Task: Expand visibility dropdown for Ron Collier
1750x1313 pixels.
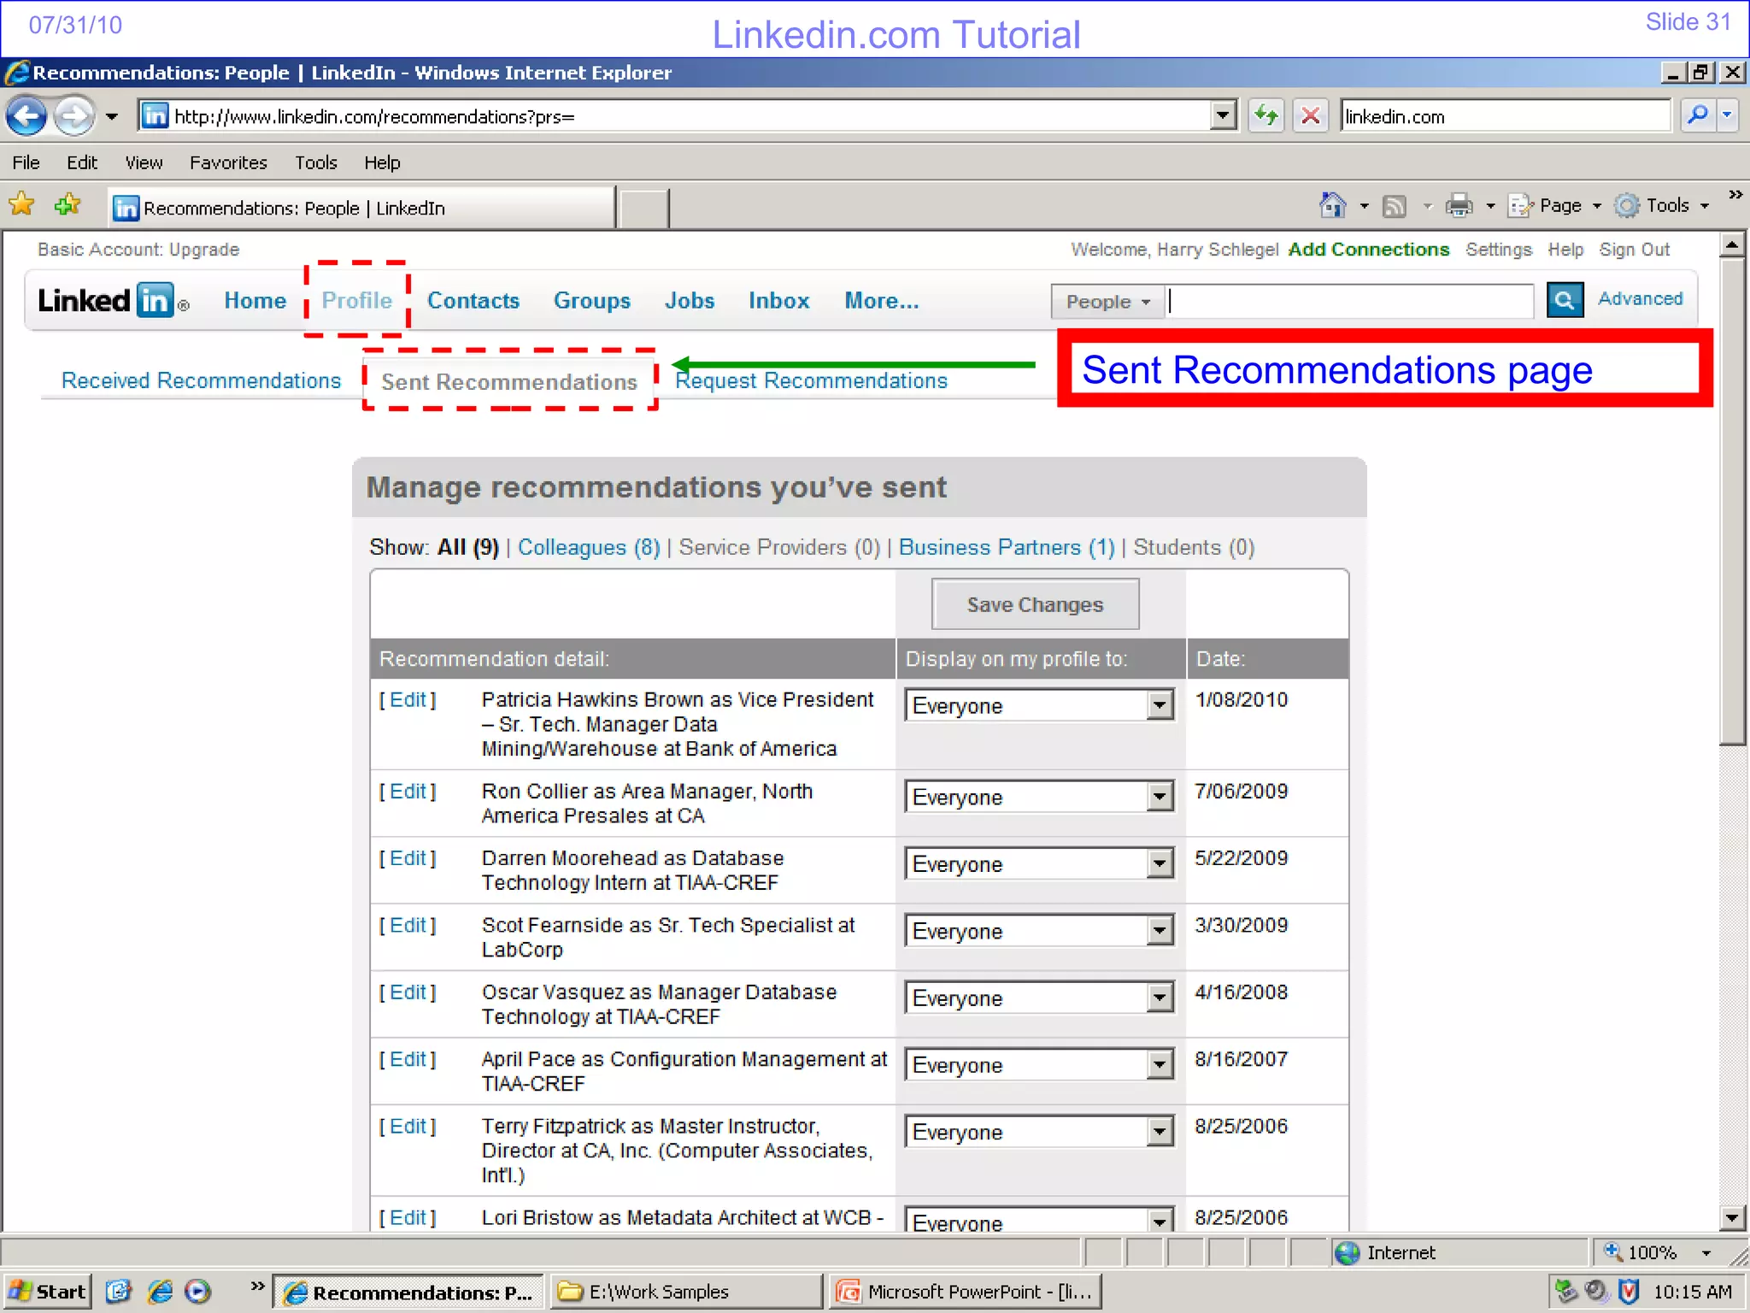Action: 1159,798
